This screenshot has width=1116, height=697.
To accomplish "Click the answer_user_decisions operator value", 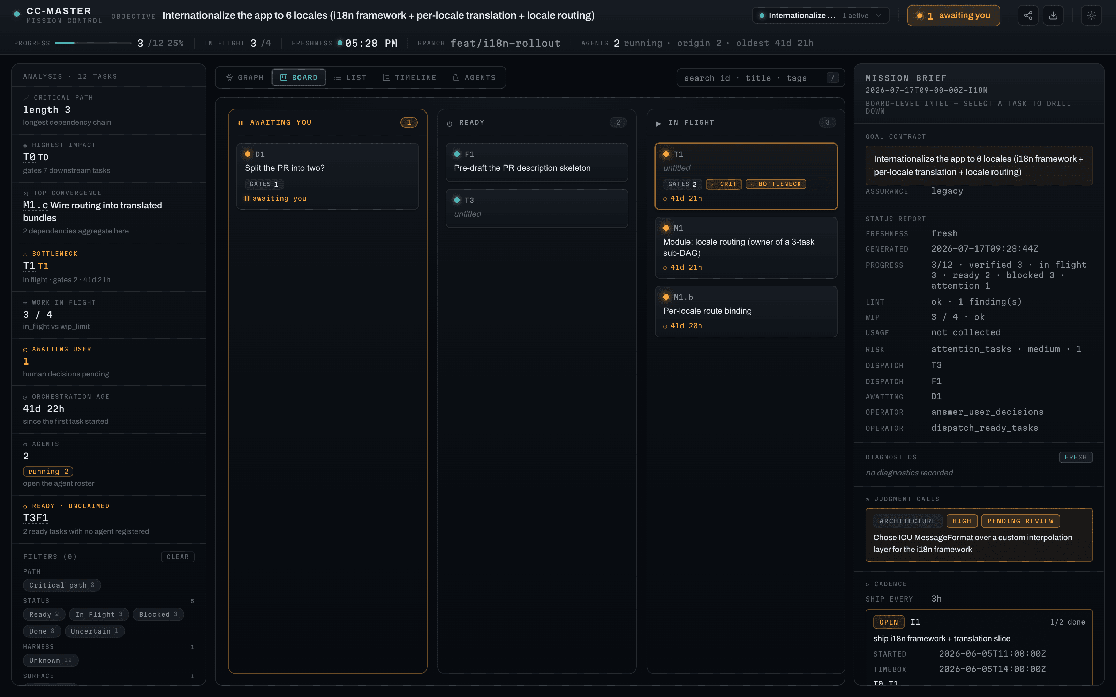I will point(987,412).
